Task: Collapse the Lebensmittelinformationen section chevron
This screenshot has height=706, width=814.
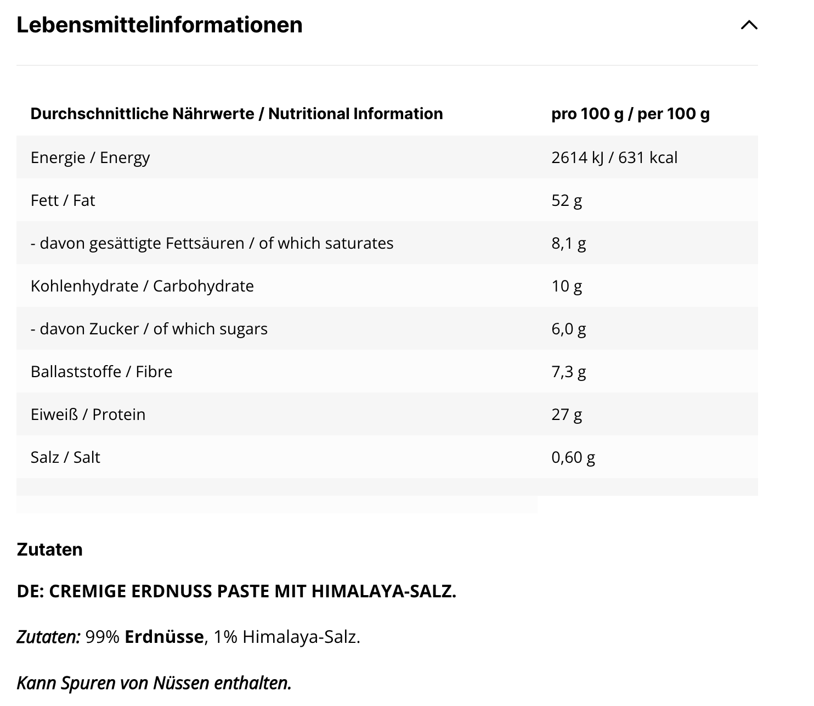Action: point(749,25)
